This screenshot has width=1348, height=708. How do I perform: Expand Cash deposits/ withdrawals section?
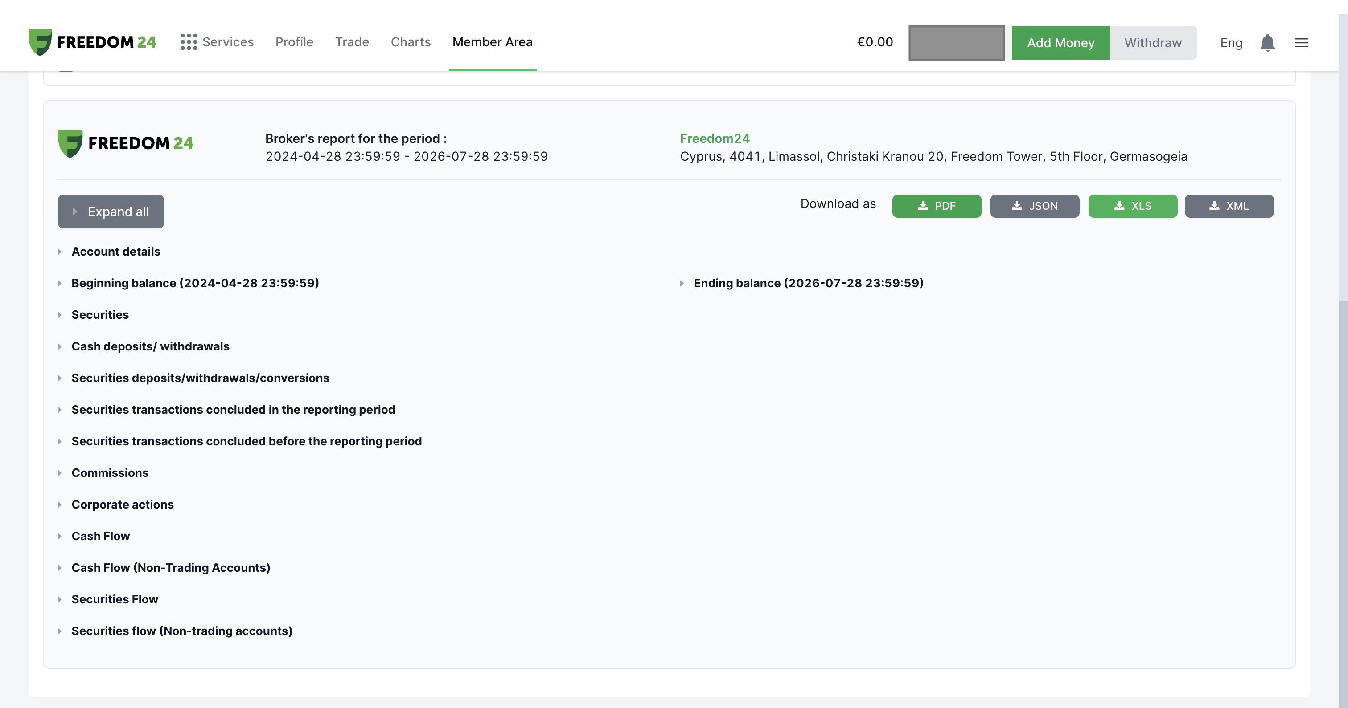click(150, 346)
